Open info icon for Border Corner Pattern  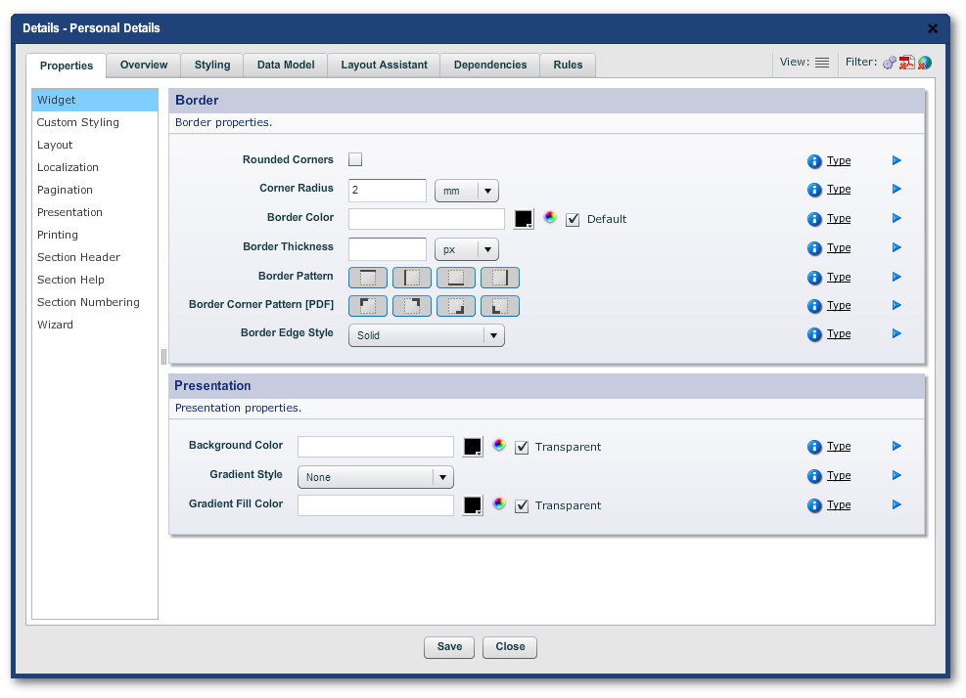[814, 306]
